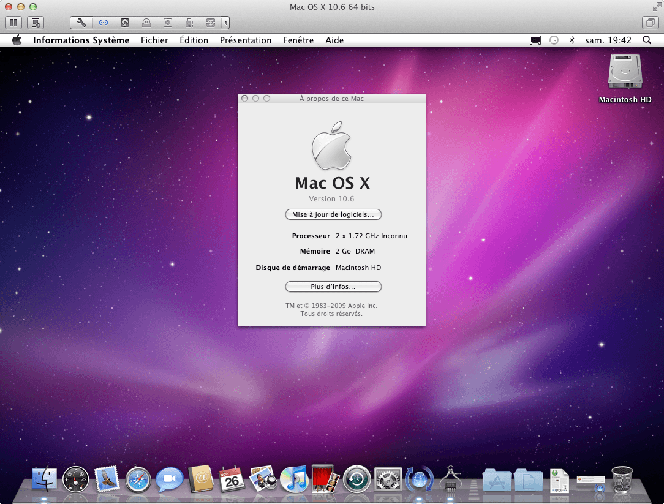664x504 pixels.
Task: Open Informations Système menu
Action: pyautogui.click(x=81, y=40)
